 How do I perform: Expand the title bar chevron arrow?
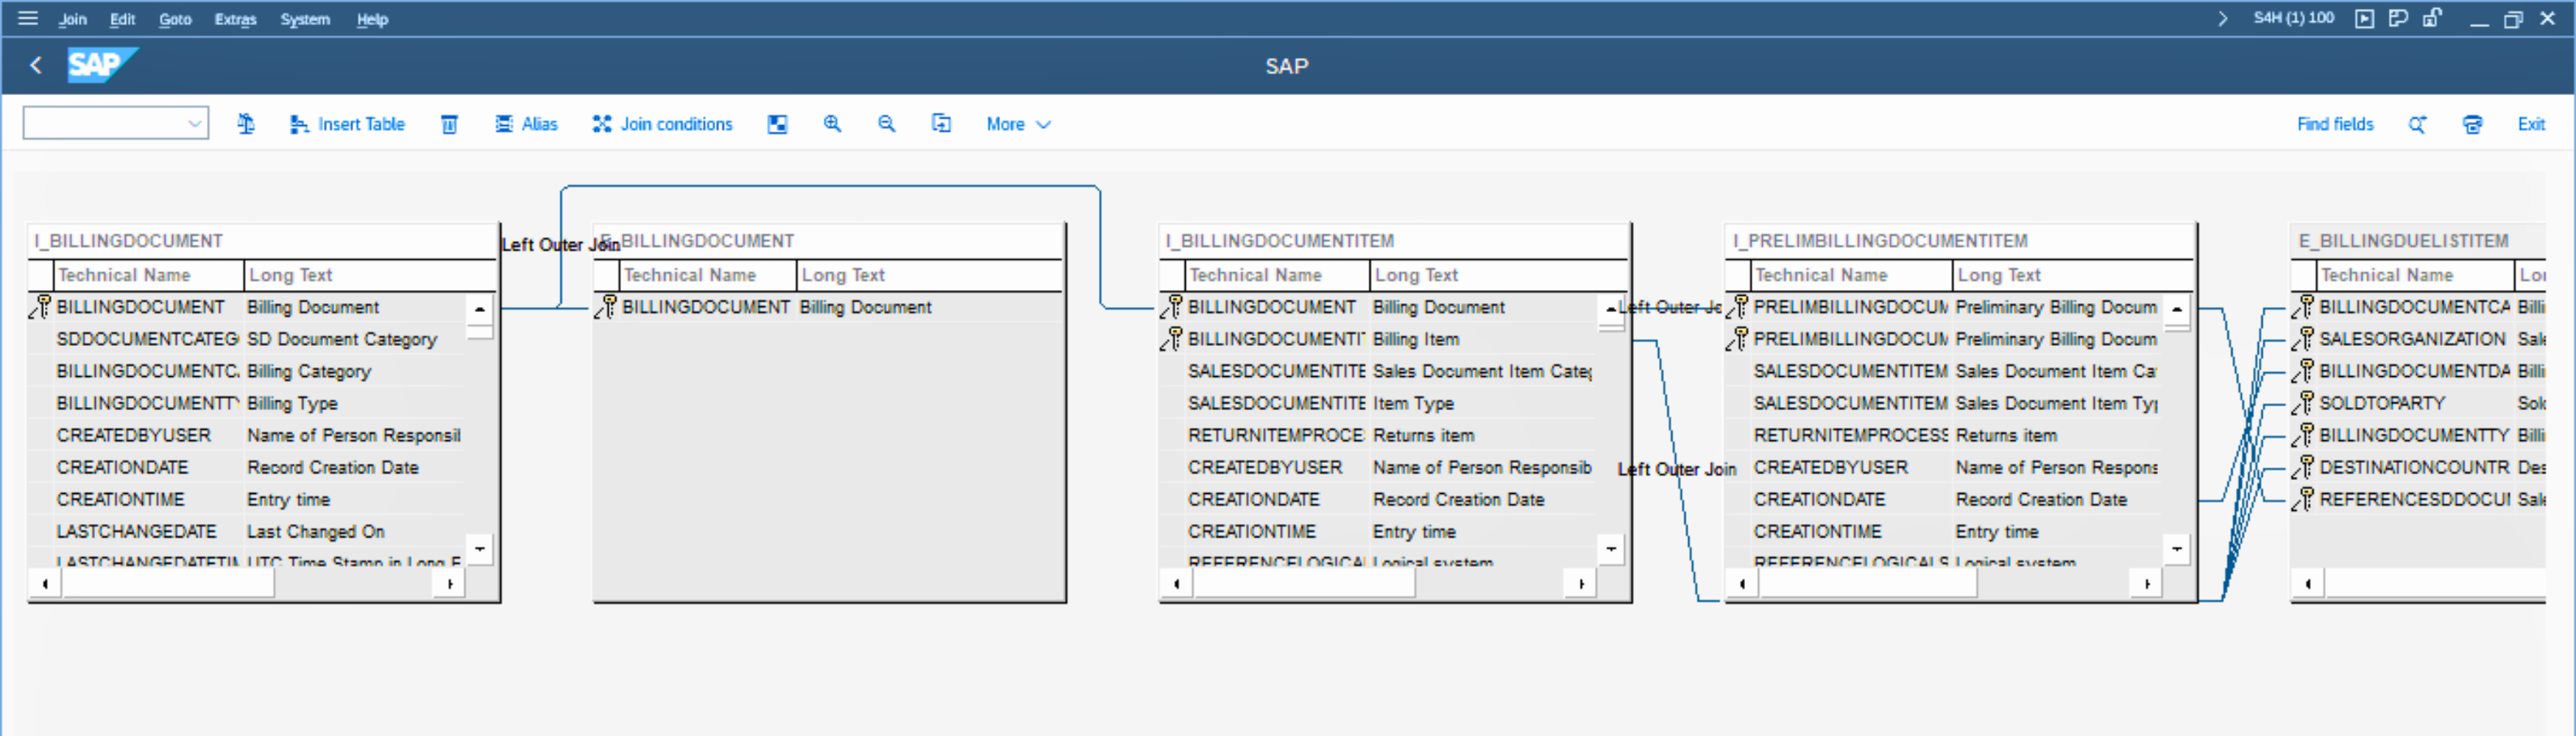click(x=2222, y=18)
